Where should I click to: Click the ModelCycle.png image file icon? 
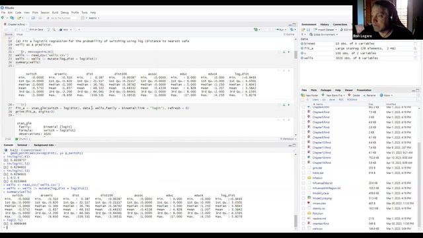point(309,198)
